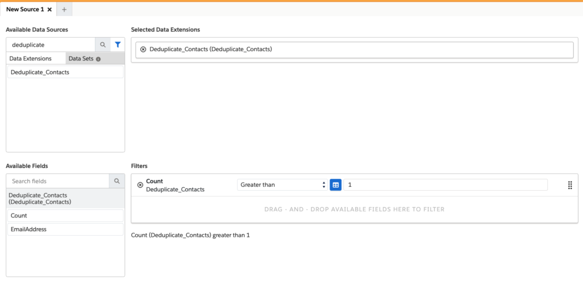Close the New Source 1 tab
The image size is (583, 284).
point(50,10)
